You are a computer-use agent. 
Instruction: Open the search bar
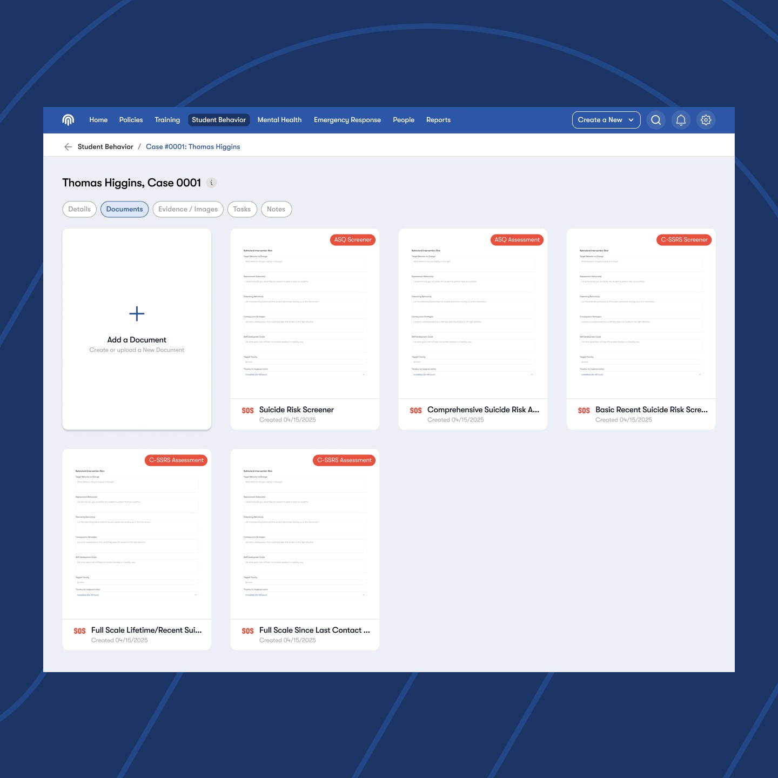tap(655, 119)
